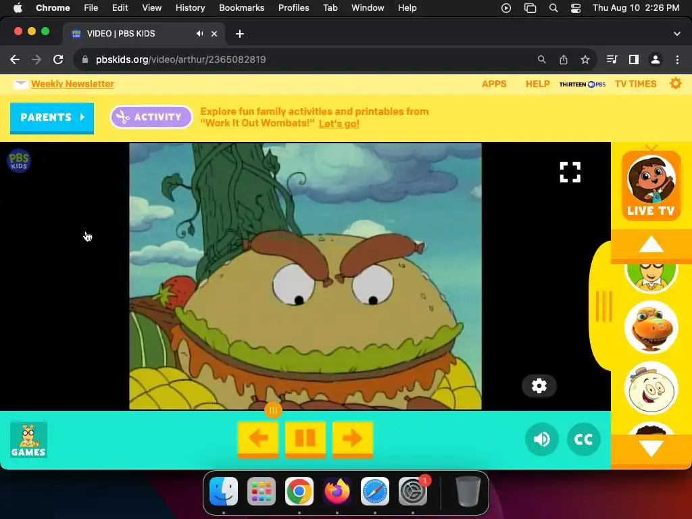Open the APPS page

(x=494, y=84)
